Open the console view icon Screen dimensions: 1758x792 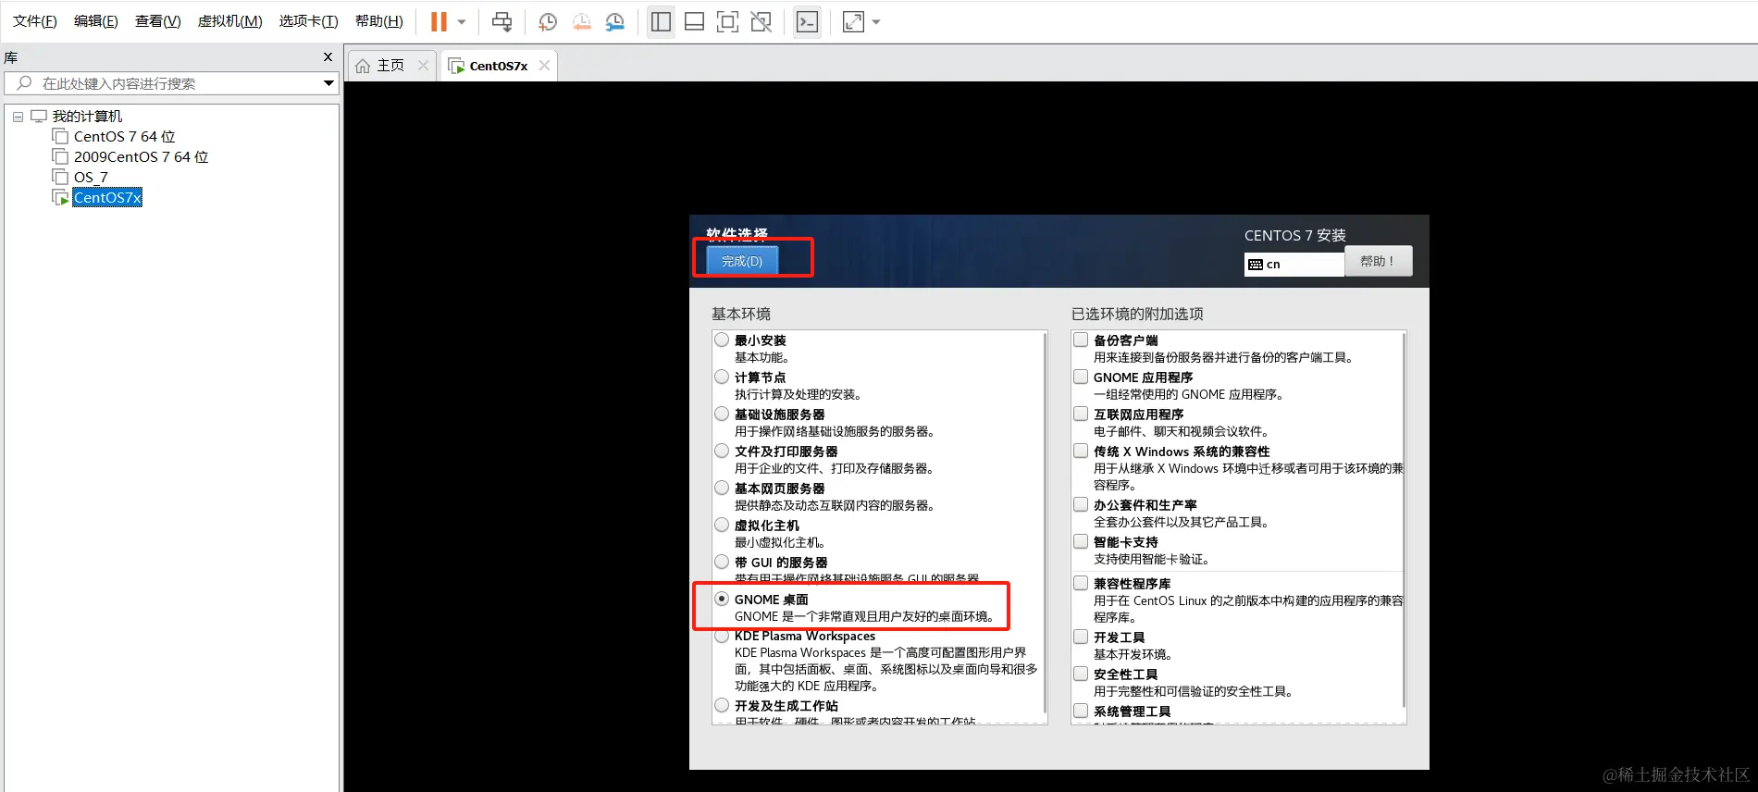coord(807,21)
